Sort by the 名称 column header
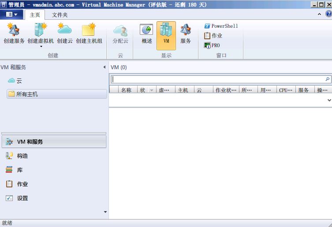 pos(128,90)
